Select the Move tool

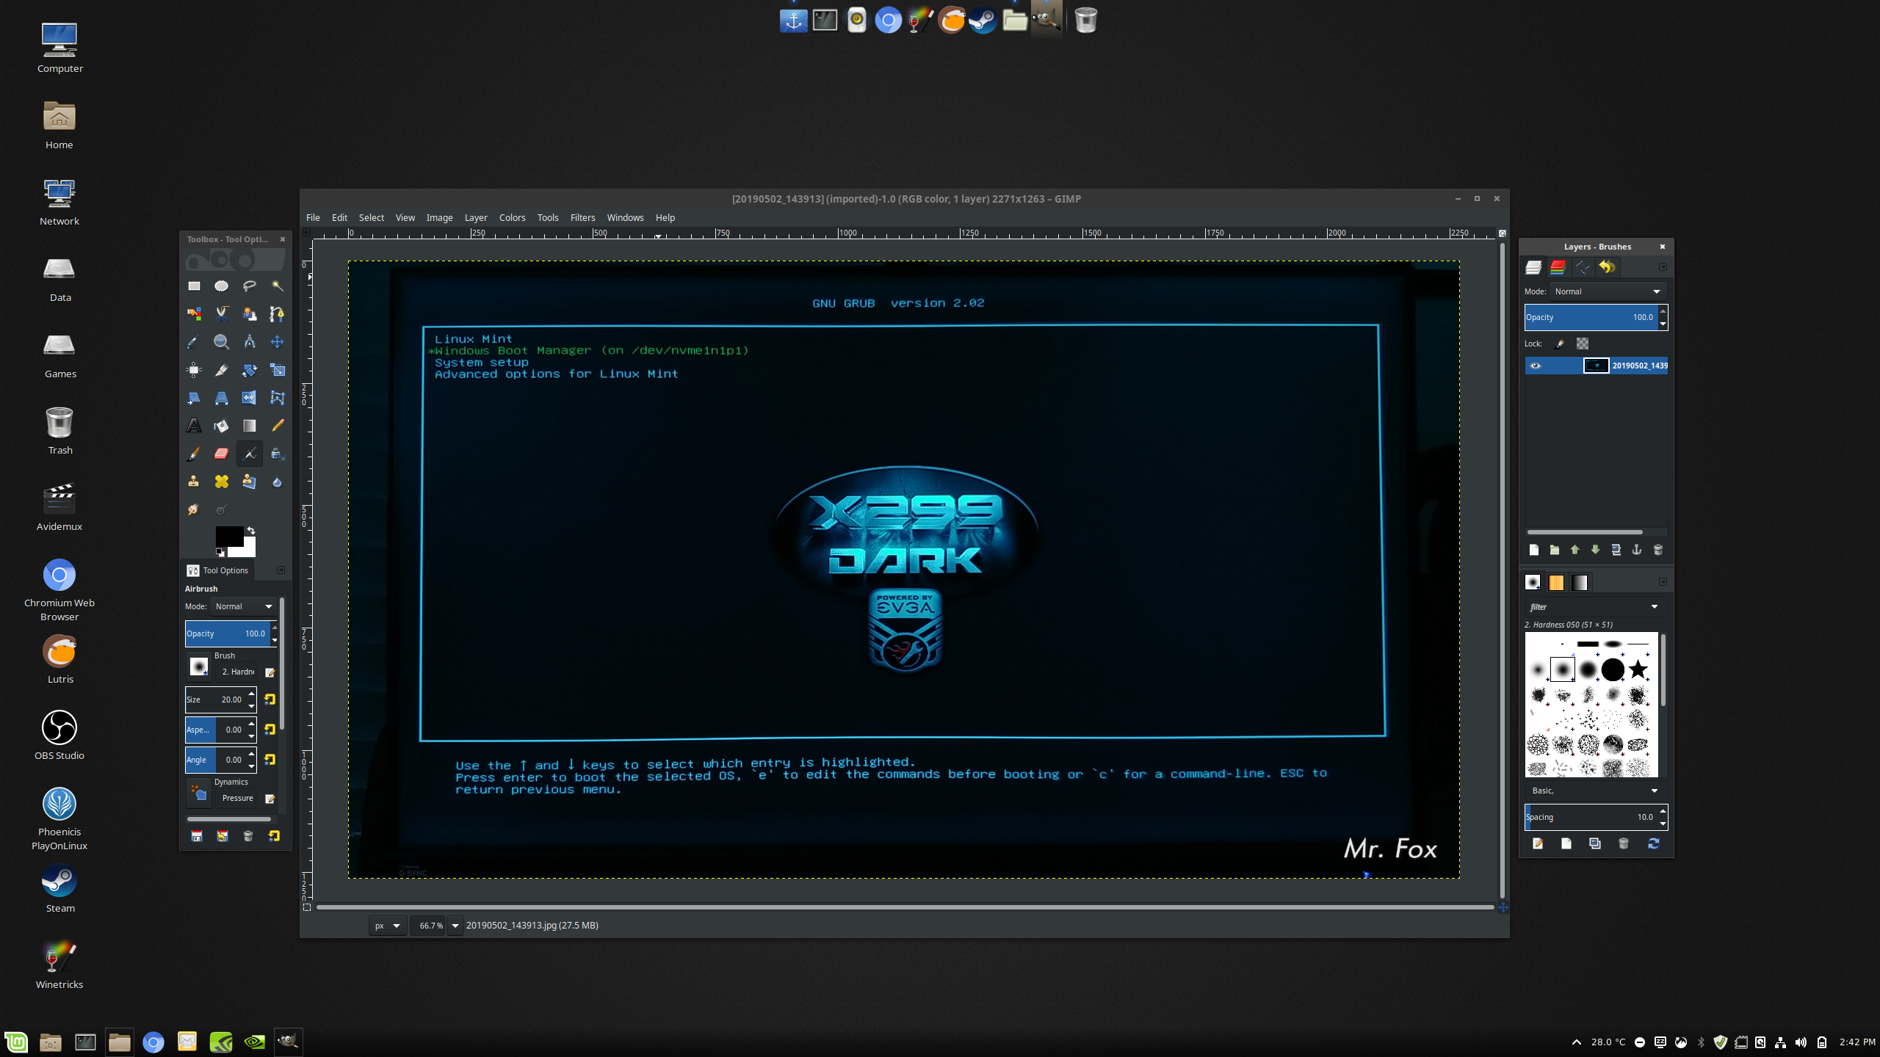[x=277, y=342]
